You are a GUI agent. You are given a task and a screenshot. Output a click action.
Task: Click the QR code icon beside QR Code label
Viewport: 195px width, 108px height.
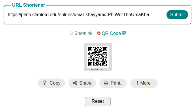(x=124, y=33)
